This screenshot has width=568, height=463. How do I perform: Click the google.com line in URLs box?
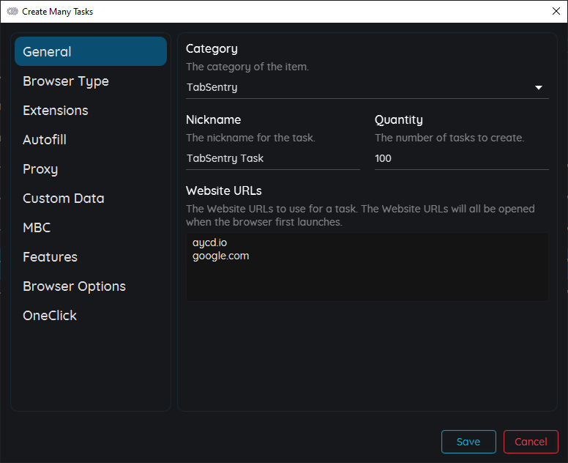coord(220,256)
